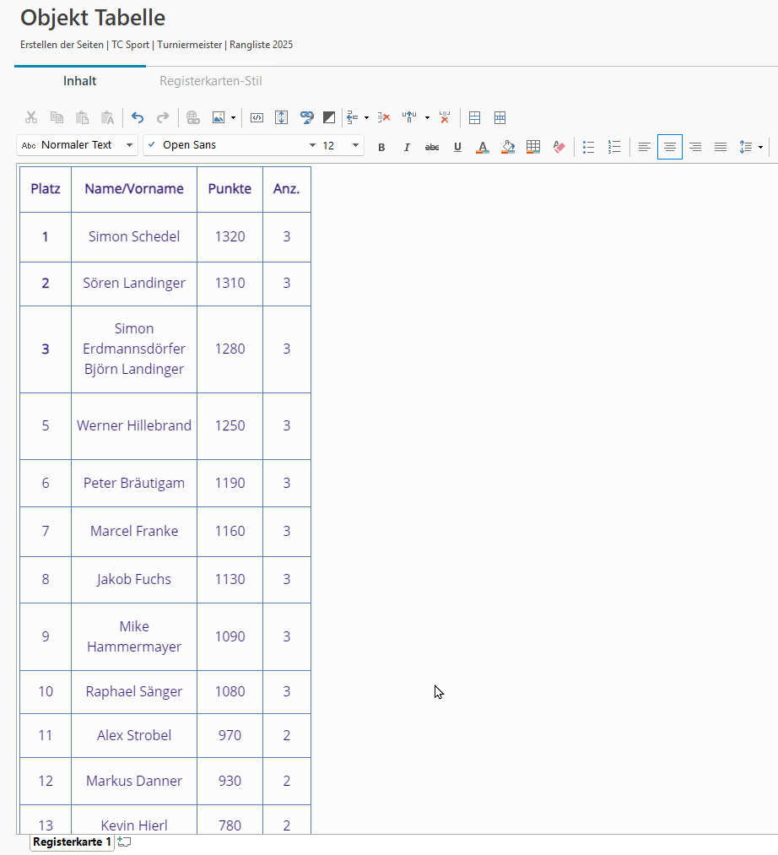
Task: Open the font color picker
Action: (483, 147)
